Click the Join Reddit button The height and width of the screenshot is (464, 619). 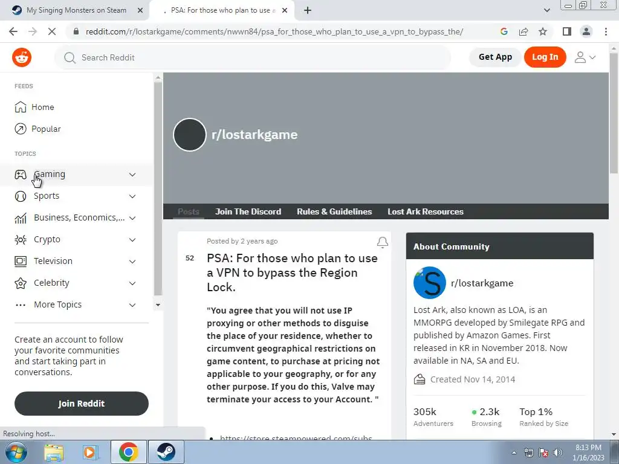[82, 403]
